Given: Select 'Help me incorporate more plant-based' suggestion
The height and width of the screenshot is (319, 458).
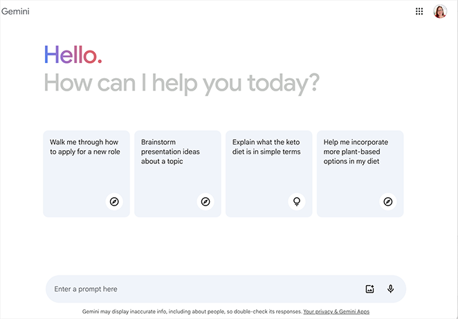Looking at the screenshot, I should pyautogui.click(x=356, y=152).
